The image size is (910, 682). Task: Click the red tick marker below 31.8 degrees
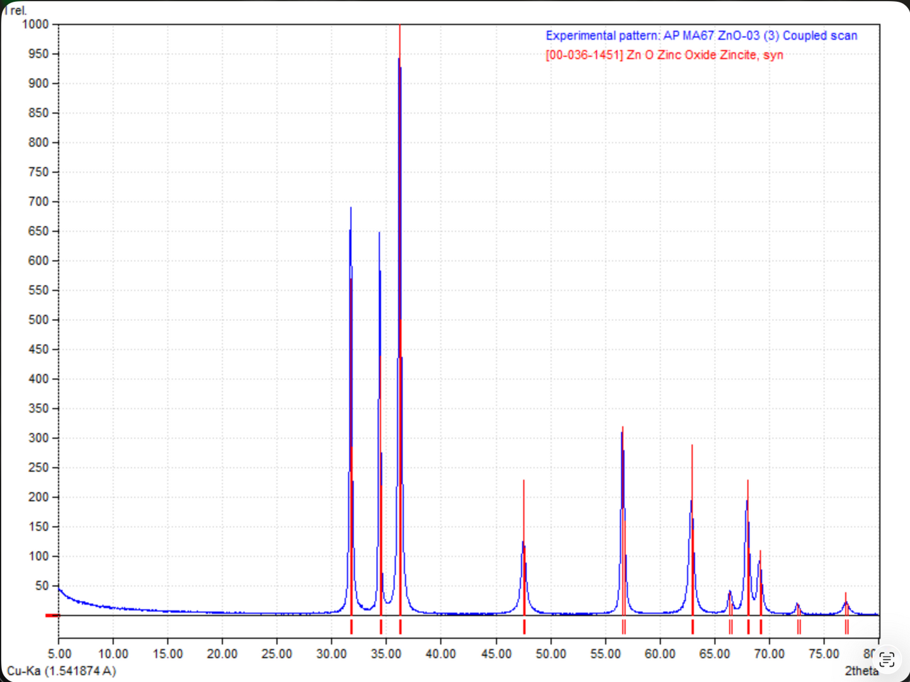[x=351, y=627]
